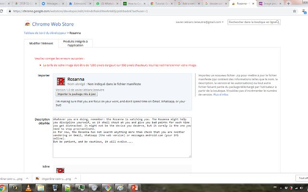This screenshot has height=192, width=308.
Task: Click the Chrome Web Store rainbow logo
Action: [27, 24]
